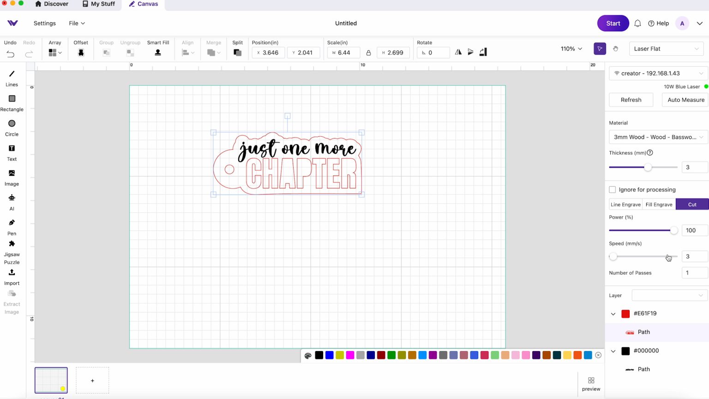Viewport: 709px width, 399px height.
Task: Switch processing mode to Line Engrave
Action: point(625,205)
